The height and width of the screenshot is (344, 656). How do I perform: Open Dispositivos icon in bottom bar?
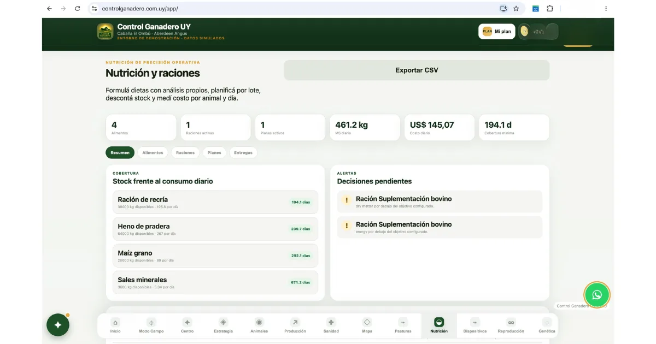point(475,322)
